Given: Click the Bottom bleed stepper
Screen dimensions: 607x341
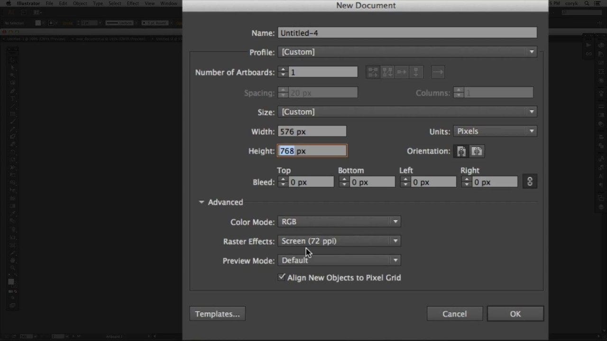Looking at the screenshot, I should pos(344,182).
